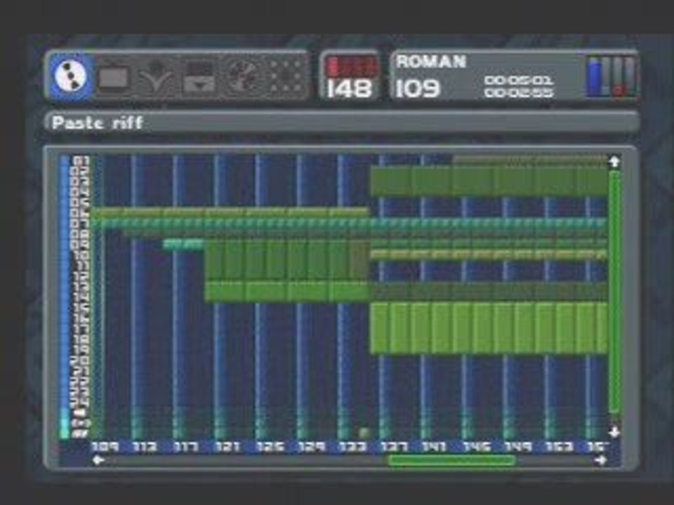Select the bright green riff row starting at bar 121
The image size is (674, 505).
point(287,292)
